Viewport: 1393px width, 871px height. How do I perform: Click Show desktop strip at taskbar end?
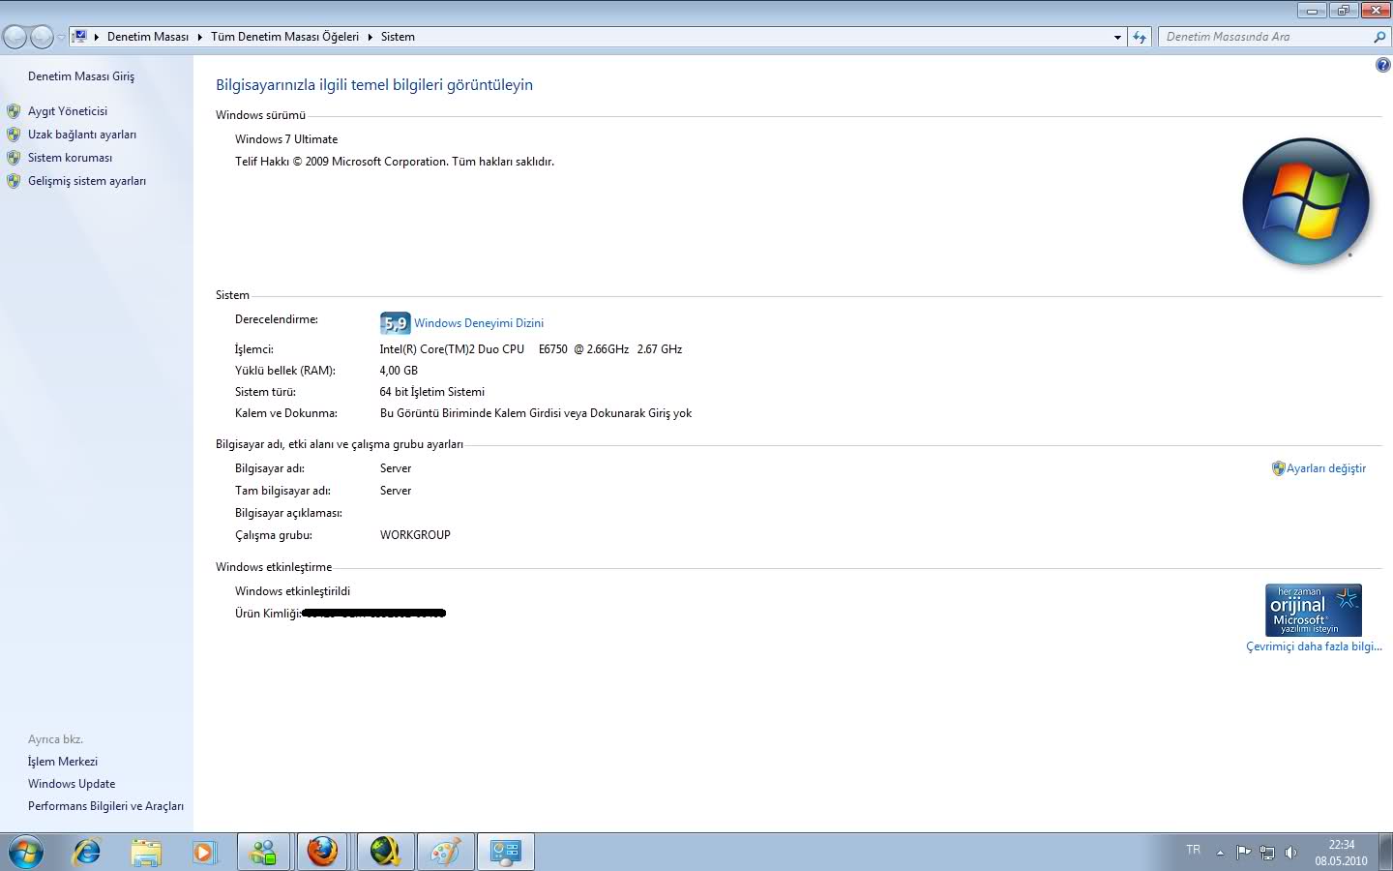click(1386, 853)
